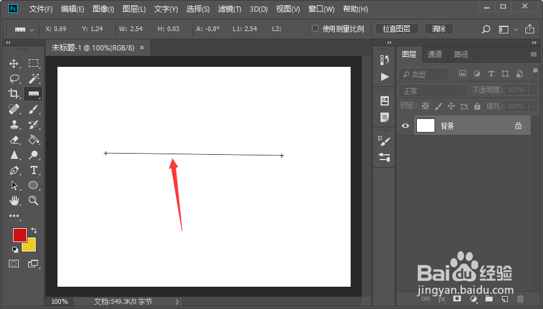Close the 未标题-1 document tab

142,47
